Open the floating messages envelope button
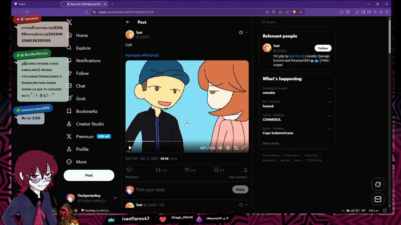Image resolution: width=401 pixels, height=225 pixels. point(378,199)
